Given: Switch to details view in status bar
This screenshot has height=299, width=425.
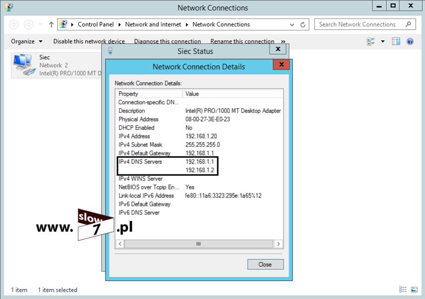Looking at the screenshot, I should click(x=403, y=290).
